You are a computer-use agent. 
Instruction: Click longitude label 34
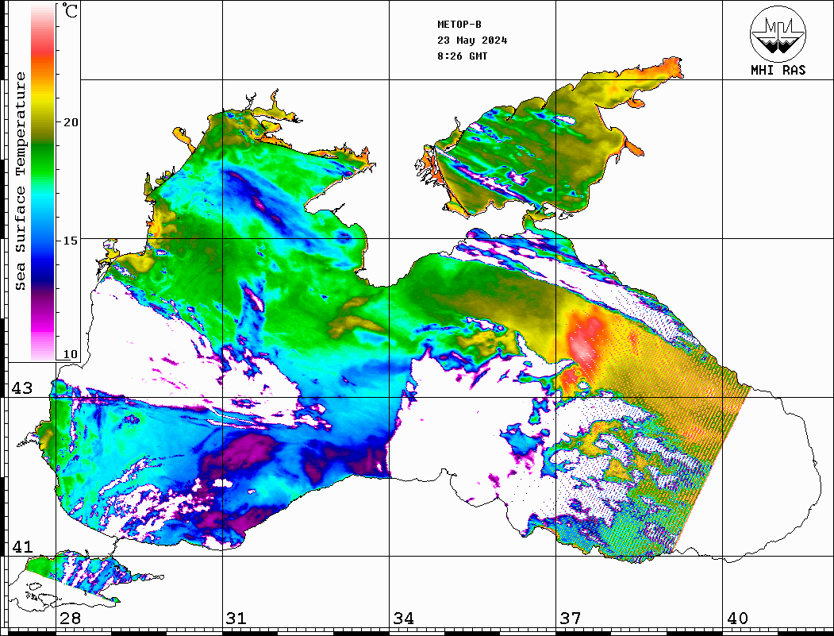click(404, 619)
